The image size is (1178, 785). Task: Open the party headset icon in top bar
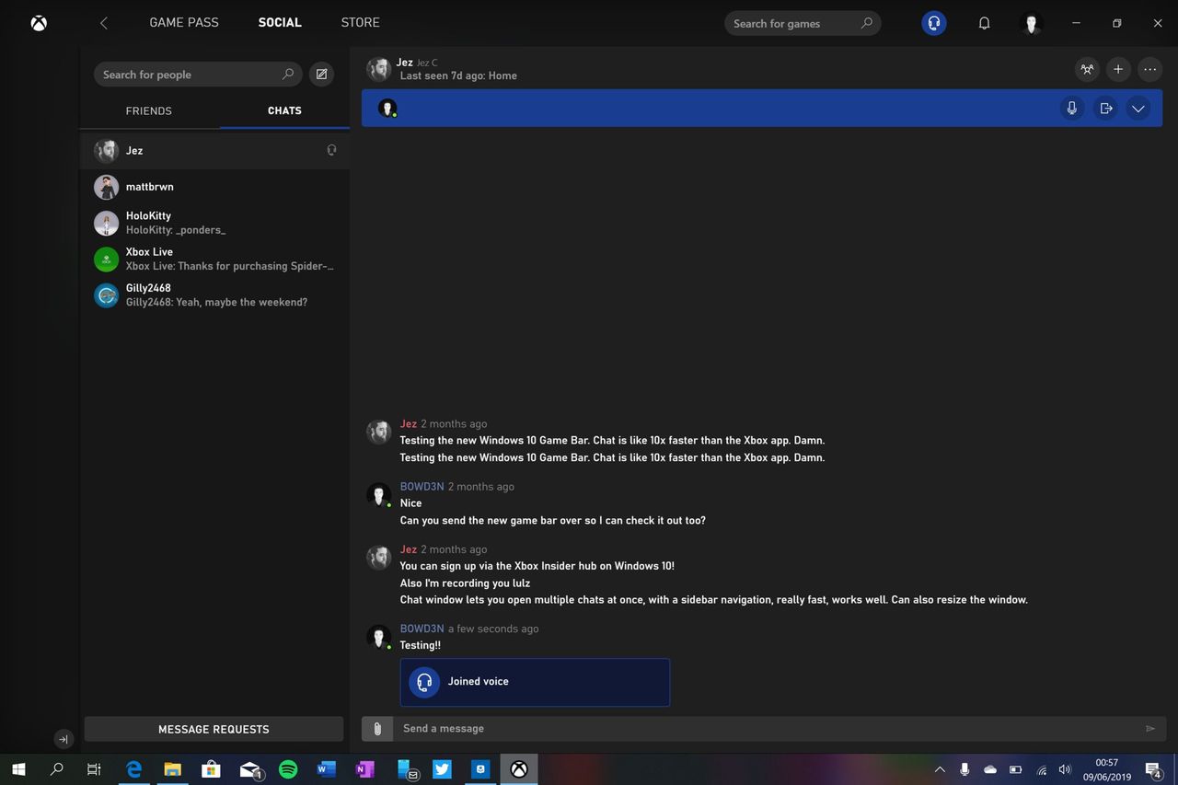point(934,23)
